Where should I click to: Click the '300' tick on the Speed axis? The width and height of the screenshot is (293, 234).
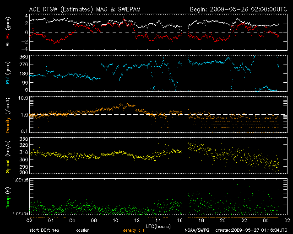tap(24, 160)
